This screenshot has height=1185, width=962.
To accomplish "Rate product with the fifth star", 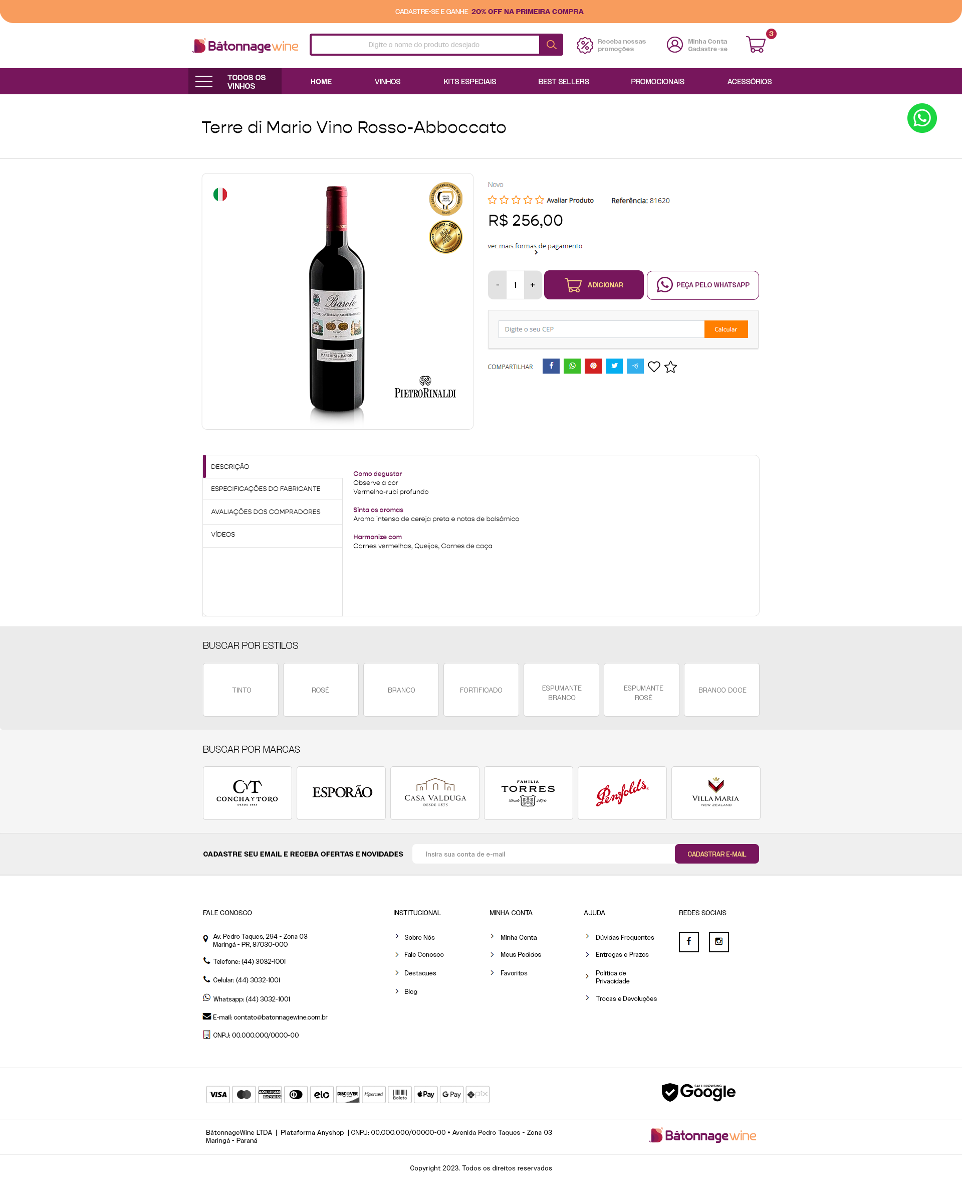I will click(539, 200).
